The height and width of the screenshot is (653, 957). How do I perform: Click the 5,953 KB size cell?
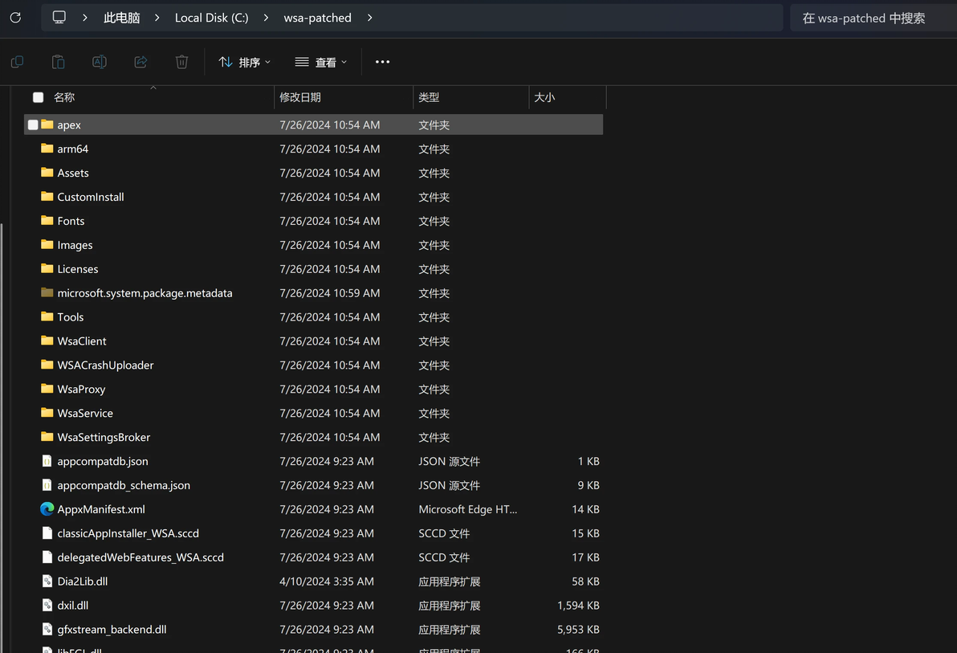coord(578,629)
